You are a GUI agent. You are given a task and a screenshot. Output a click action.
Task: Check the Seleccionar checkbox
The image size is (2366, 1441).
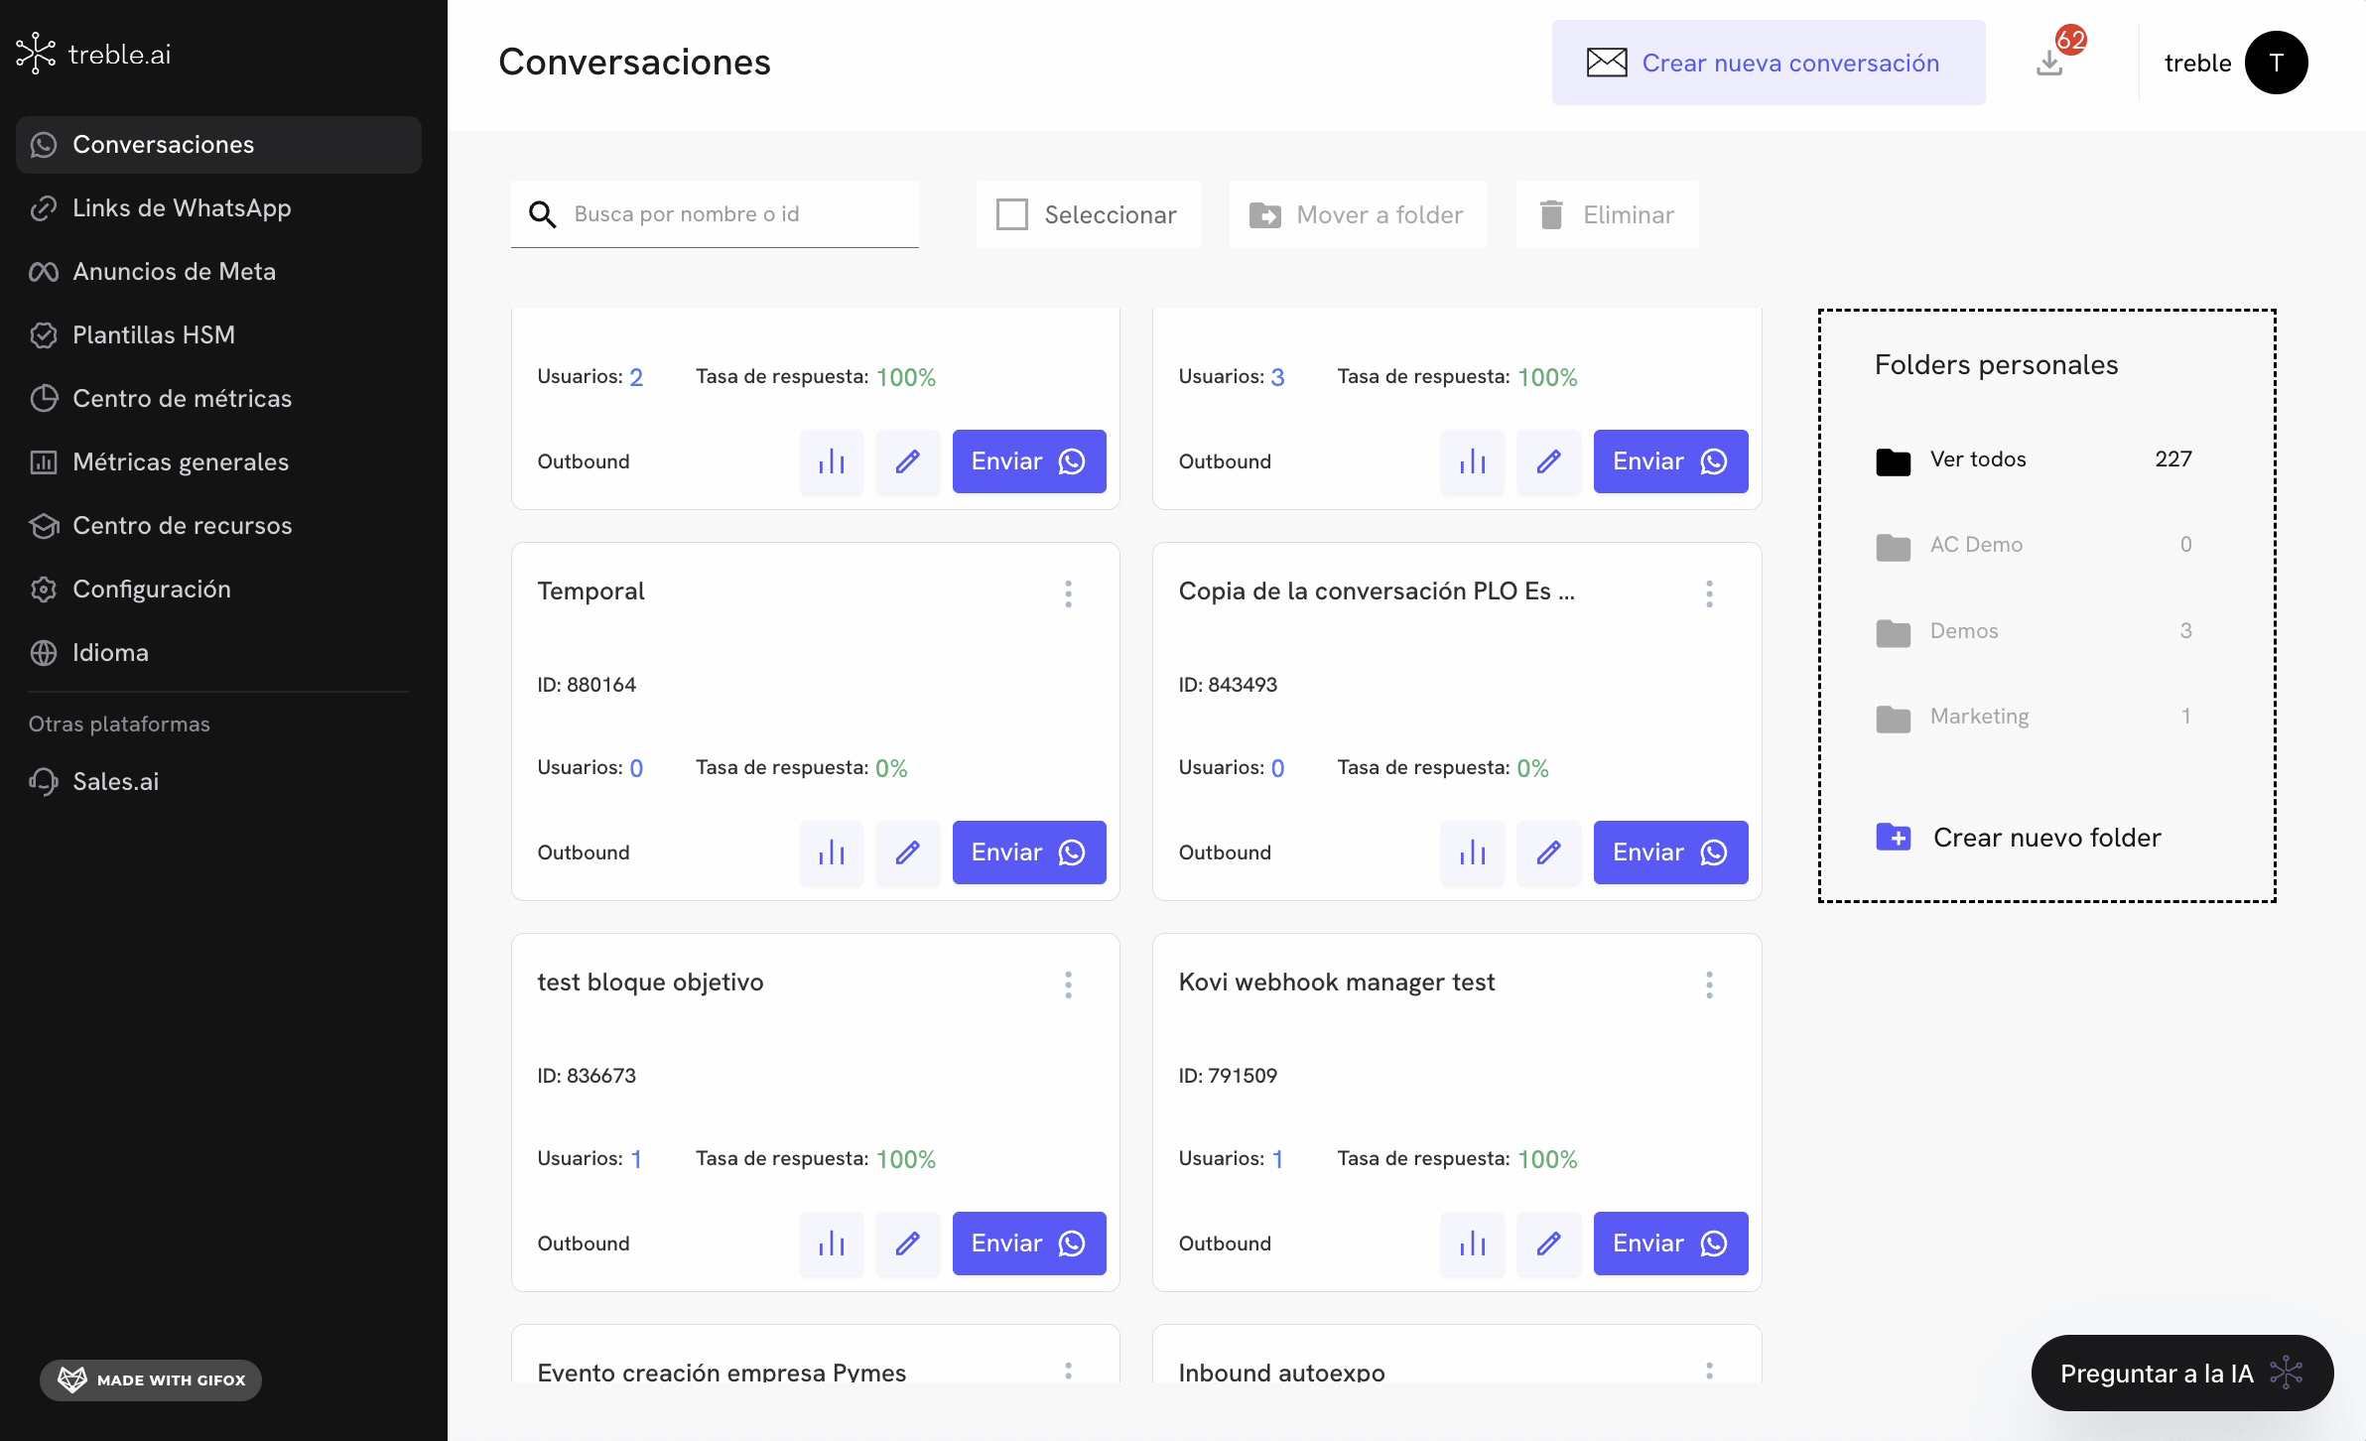1011,214
